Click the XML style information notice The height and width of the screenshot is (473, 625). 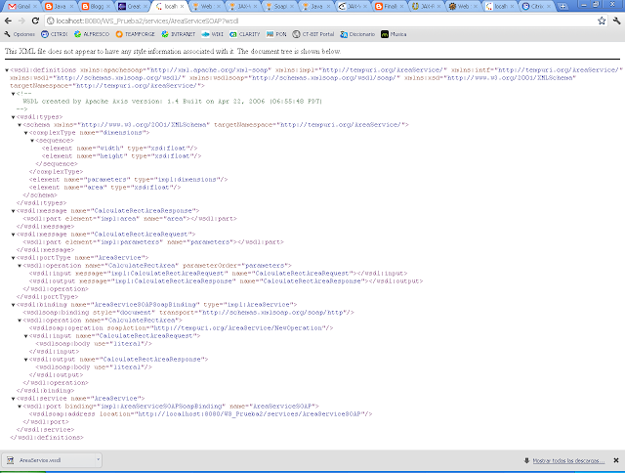(x=173, y=51)
